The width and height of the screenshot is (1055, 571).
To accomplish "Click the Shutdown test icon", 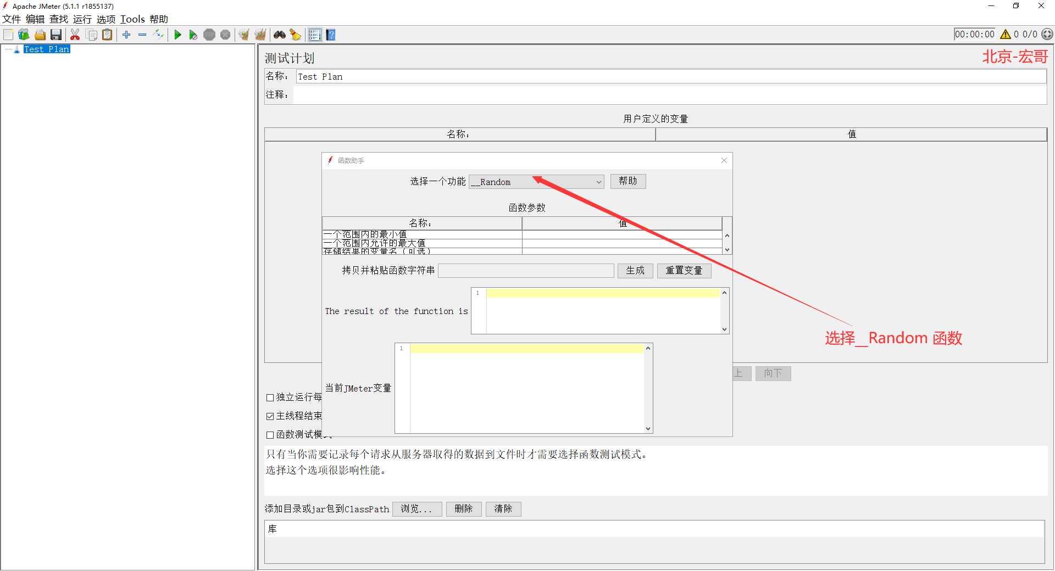I will [x=225, y=35].
